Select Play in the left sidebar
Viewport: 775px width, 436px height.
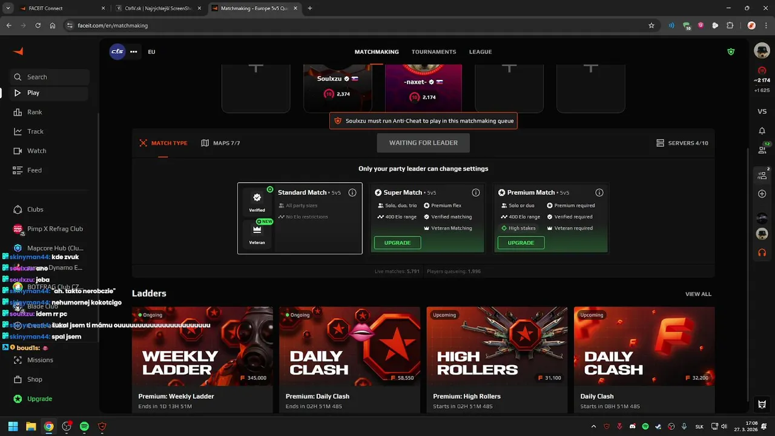click(x=50, y=93)
